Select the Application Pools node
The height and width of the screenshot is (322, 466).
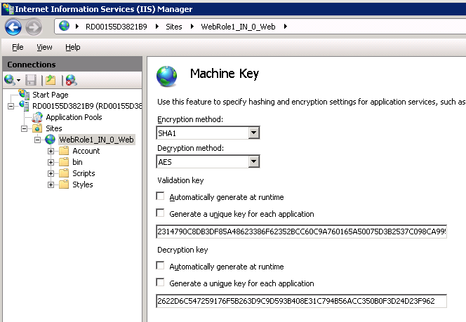pyautogui.click(x=74, y=117)
